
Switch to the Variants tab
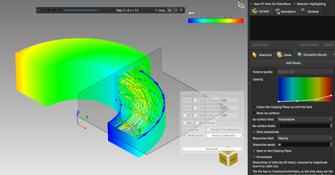coord(260,11)
